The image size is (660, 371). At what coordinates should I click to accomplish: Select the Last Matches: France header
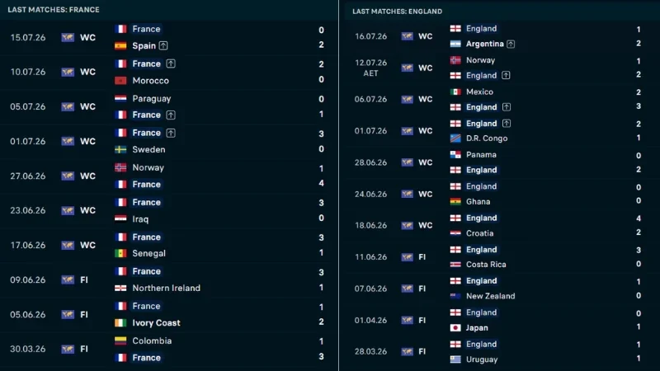[54, 10]
